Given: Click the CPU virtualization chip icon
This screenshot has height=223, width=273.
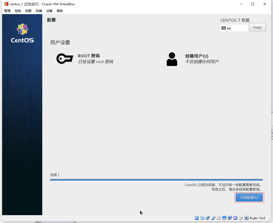Looking at the screenshot, I should [x=235, y=218].
